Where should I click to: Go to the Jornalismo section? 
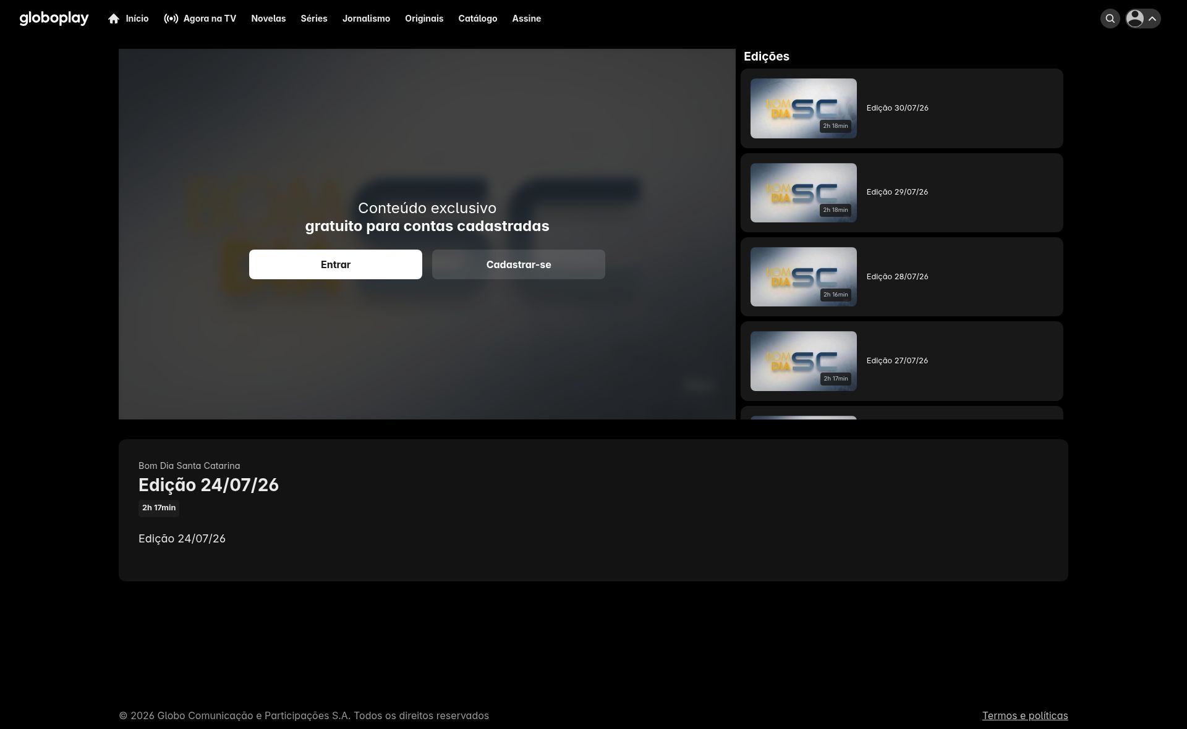pyautogui.click(x=366, y=19)
